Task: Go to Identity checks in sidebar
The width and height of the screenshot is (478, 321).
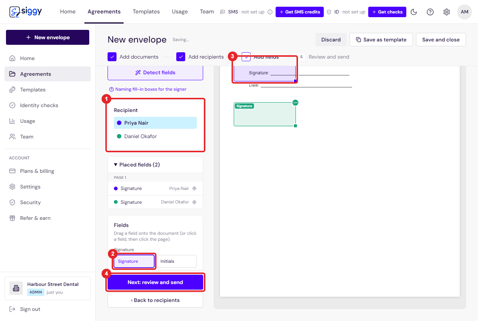Action: coord(47,105)
